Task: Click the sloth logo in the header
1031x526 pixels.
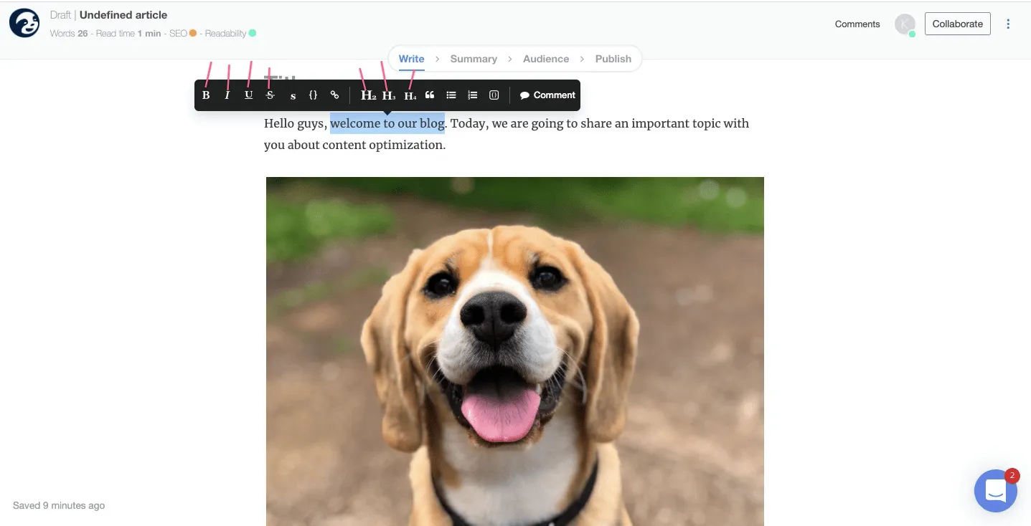Action: [24, 23]
